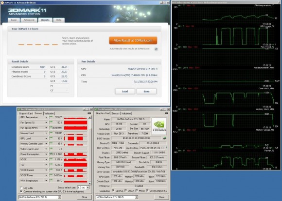Click the Intel Core i7-4960X CPU text
Screen dimensions: 282x201
coord(134,75)
